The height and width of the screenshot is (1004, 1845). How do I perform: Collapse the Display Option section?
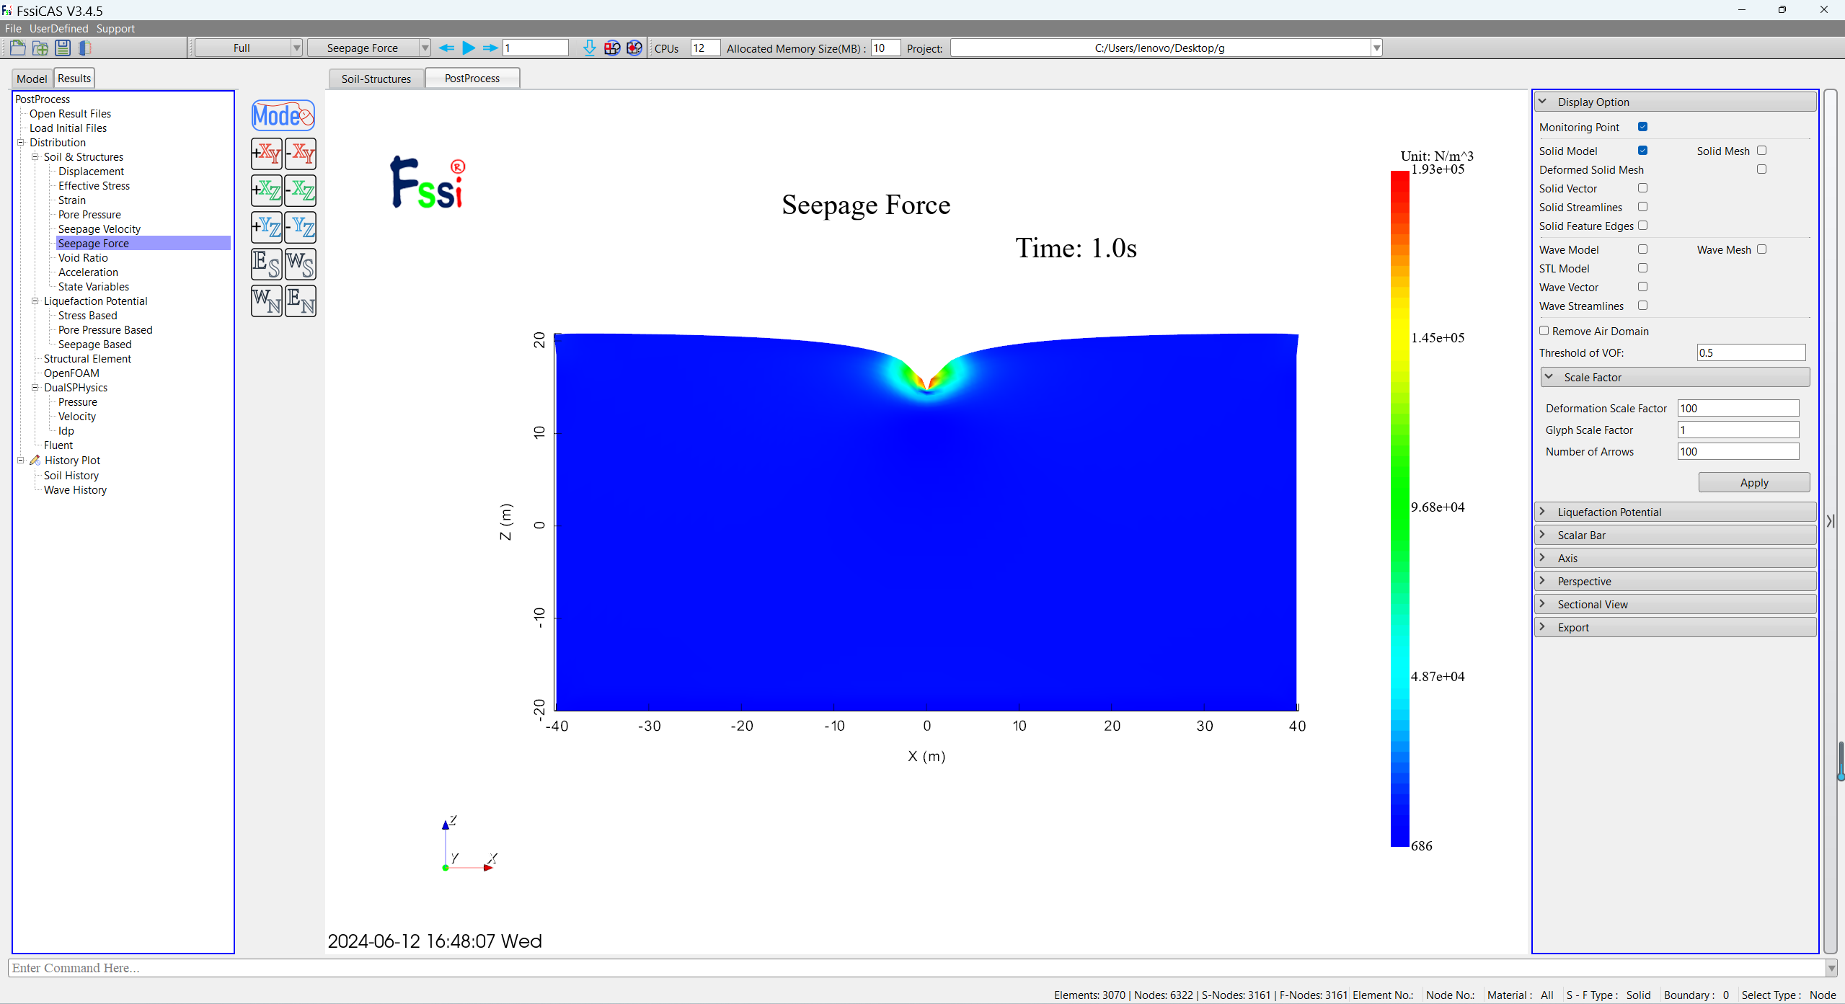point(1675,102)
